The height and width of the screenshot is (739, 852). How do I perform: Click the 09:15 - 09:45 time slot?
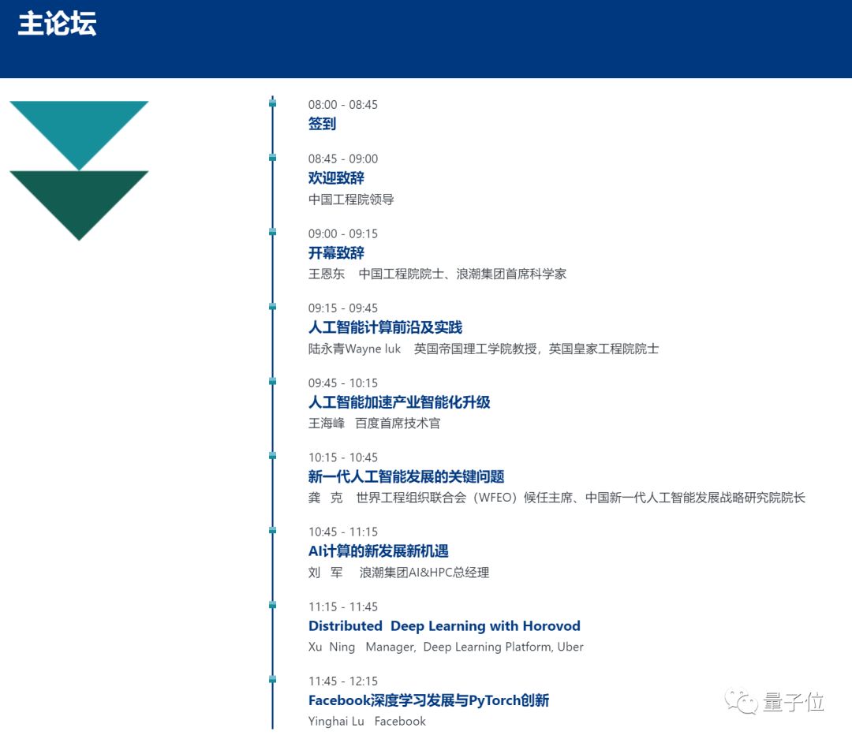[x=343, y=308]
